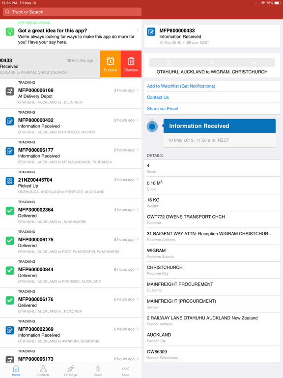Open the Quote tab
The width and height of the screenshot is (283, 378).
[x=98, y=371]
